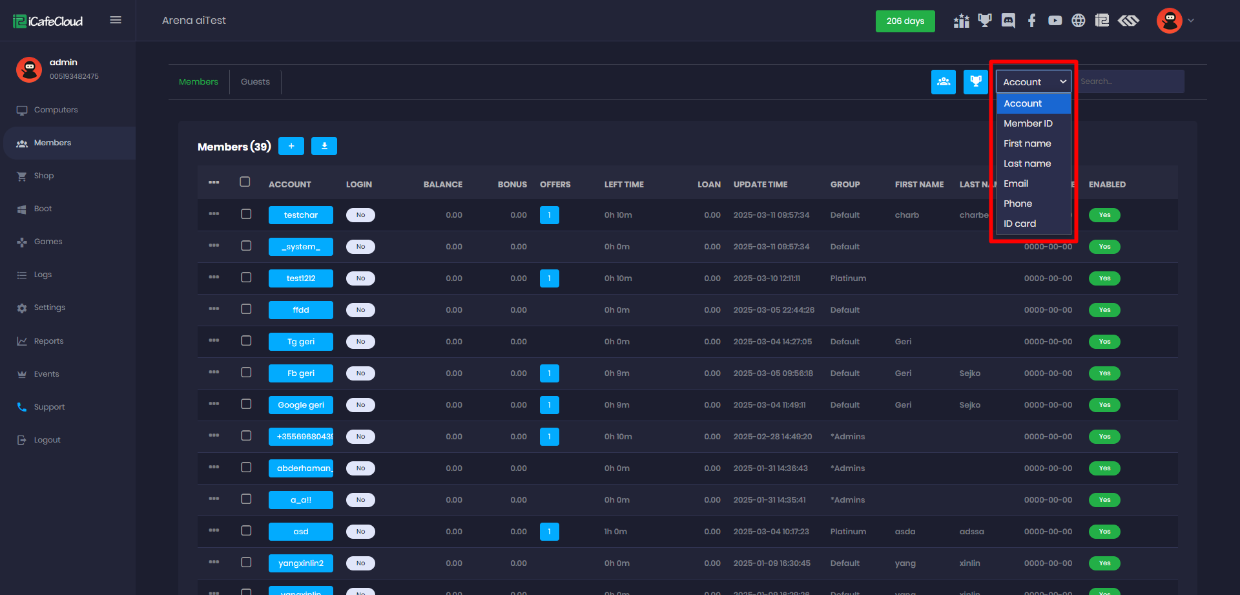The image size is (1240, 595).
Task: Switch to the Guests tab
Action: [x=255, y=81]
